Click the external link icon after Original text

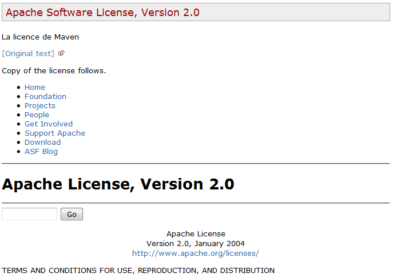pos(62,53)
